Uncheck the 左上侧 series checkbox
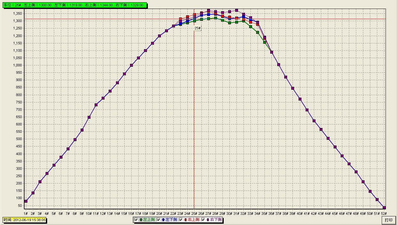Viewport: 398px width, 225px height. [x=136, y=220]
